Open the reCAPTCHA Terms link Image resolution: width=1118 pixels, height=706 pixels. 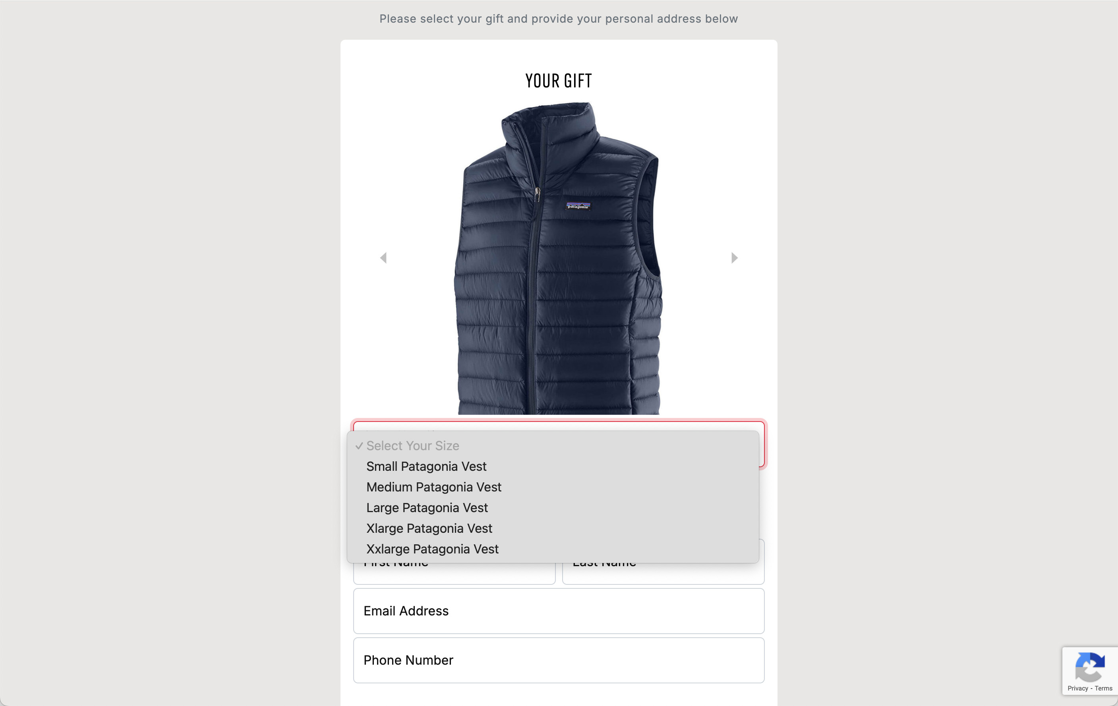1103,689
